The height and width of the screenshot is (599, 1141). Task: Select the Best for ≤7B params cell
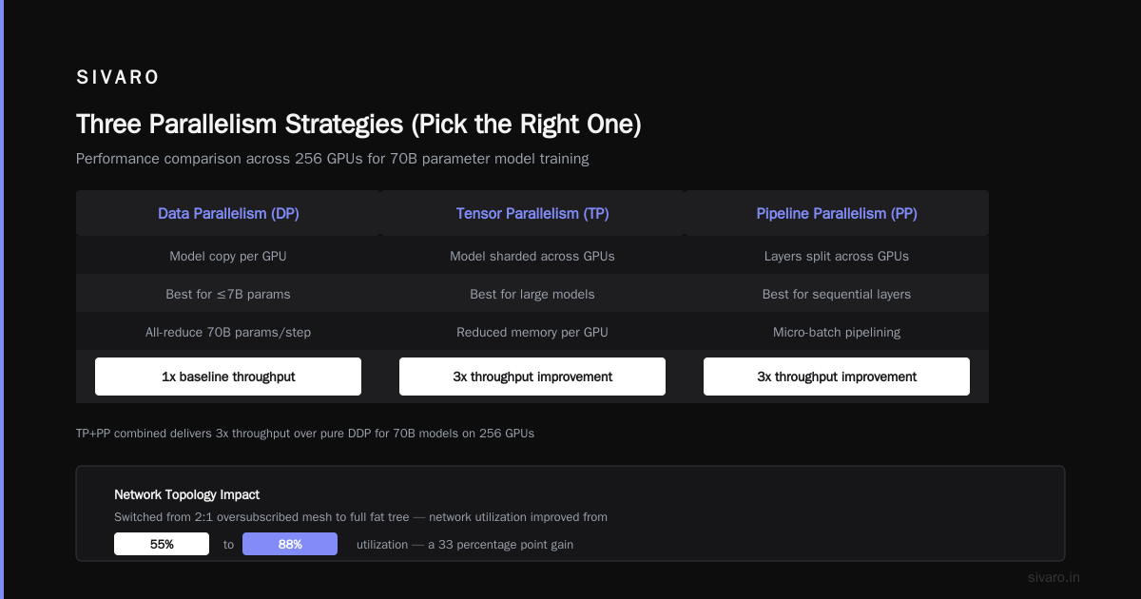(x=228, y=294)
